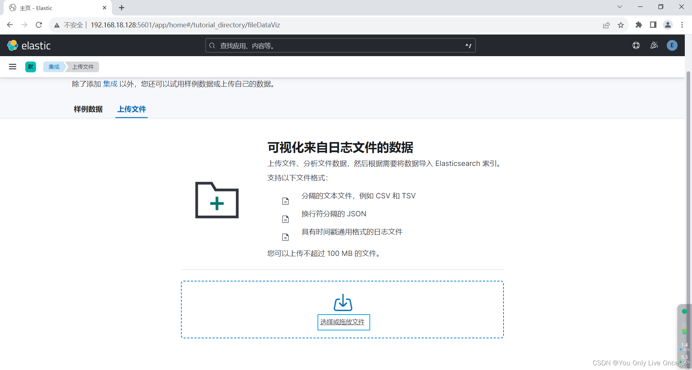Click text 支持以下文件格式
This screenshot has height=370, width=692.
pos(298,178)
